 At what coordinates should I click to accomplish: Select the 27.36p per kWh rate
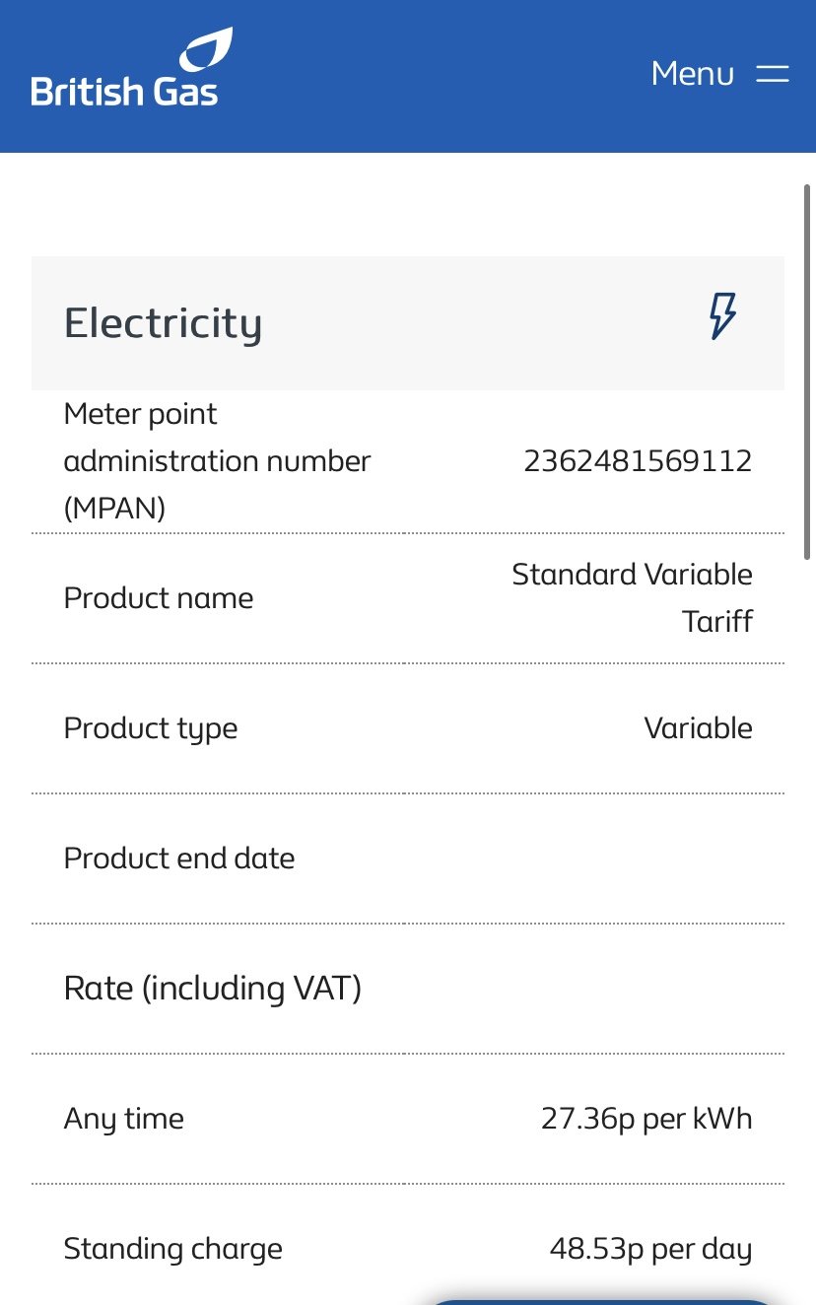[646, 1119]
